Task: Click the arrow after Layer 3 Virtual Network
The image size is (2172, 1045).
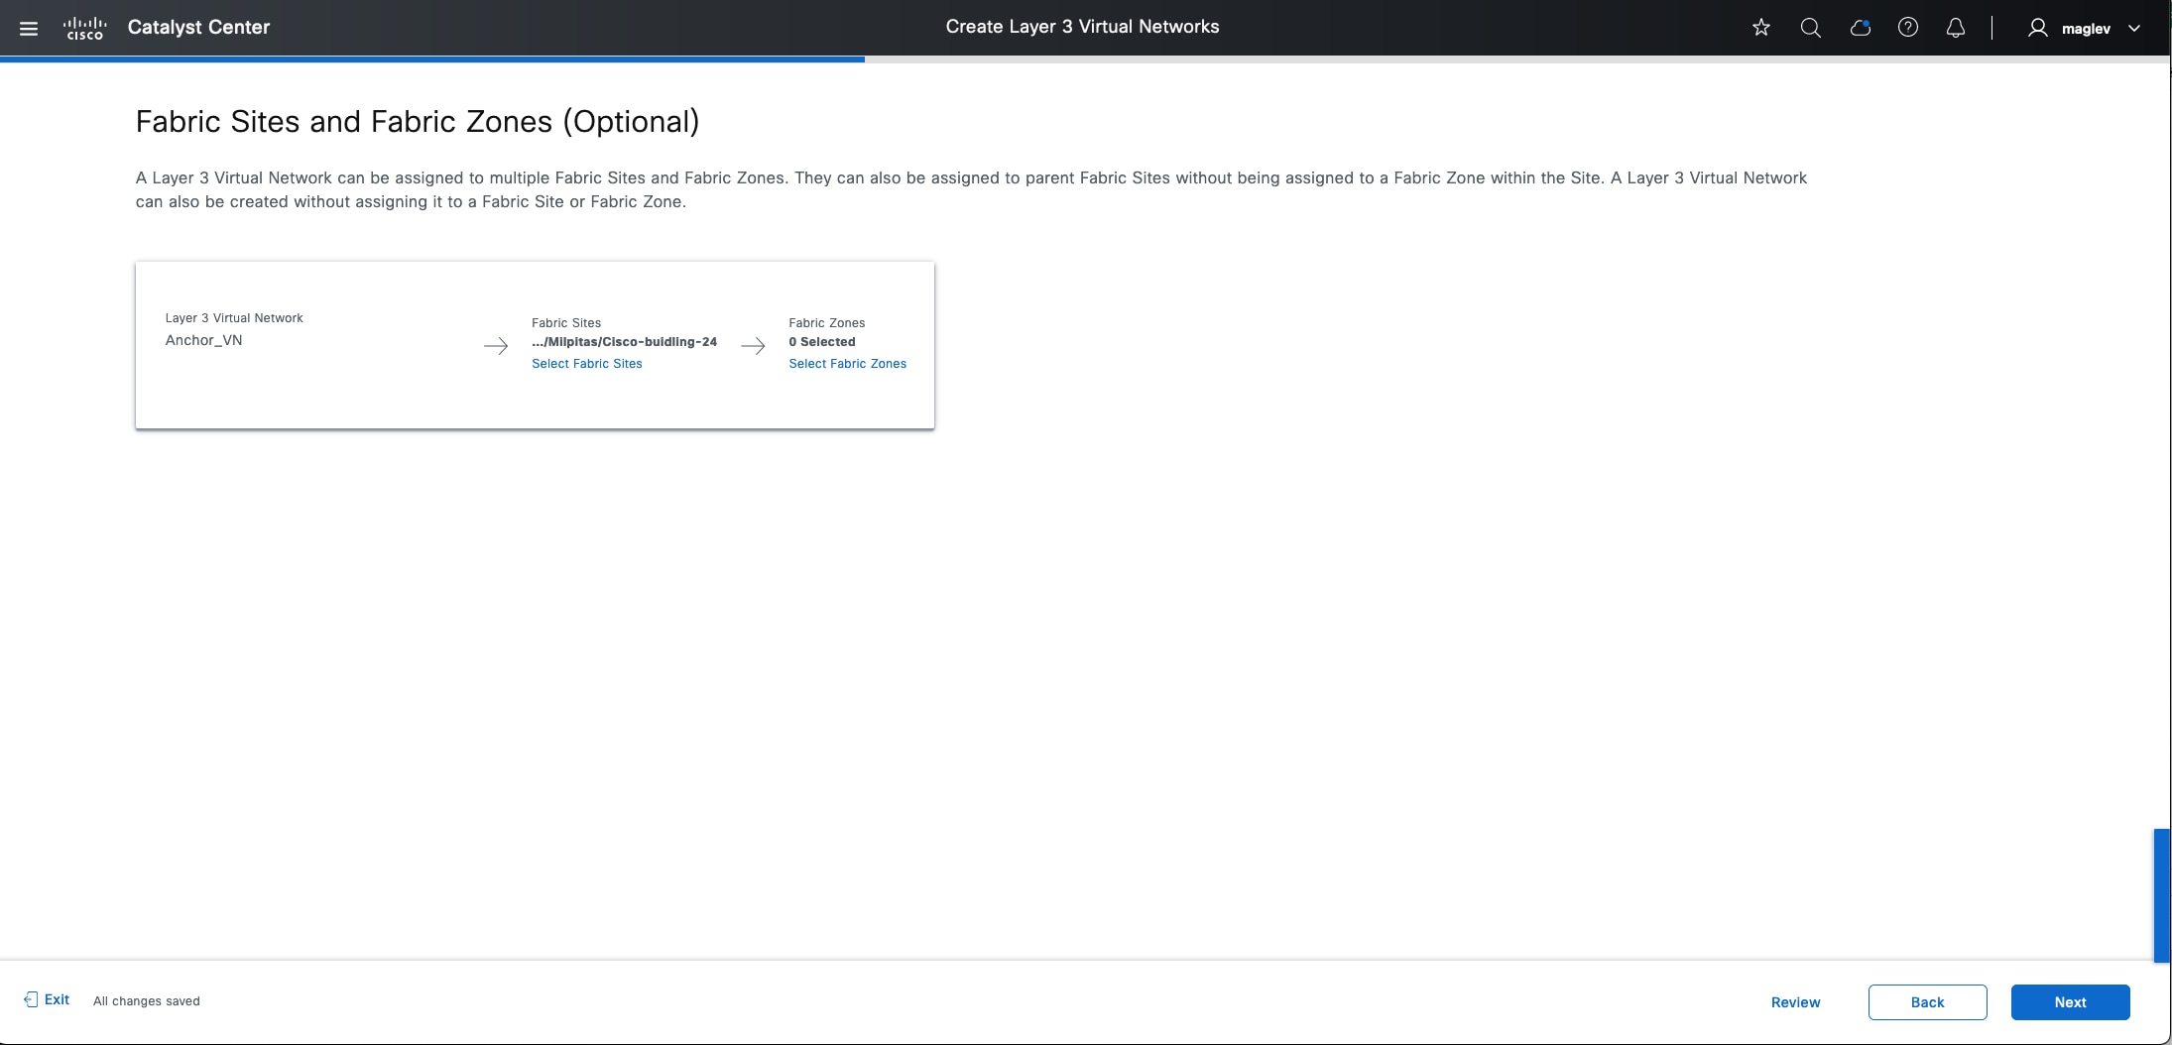Action: pyautogui.click(x=496, y=345)
